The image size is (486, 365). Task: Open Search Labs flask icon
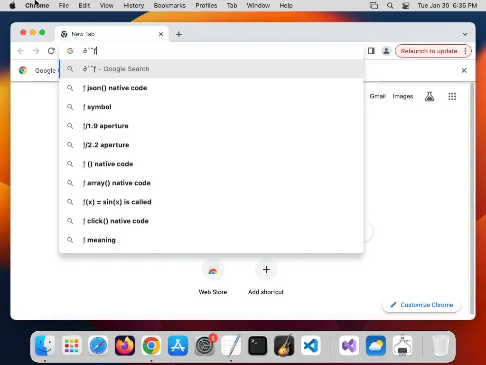coord(429,96)
